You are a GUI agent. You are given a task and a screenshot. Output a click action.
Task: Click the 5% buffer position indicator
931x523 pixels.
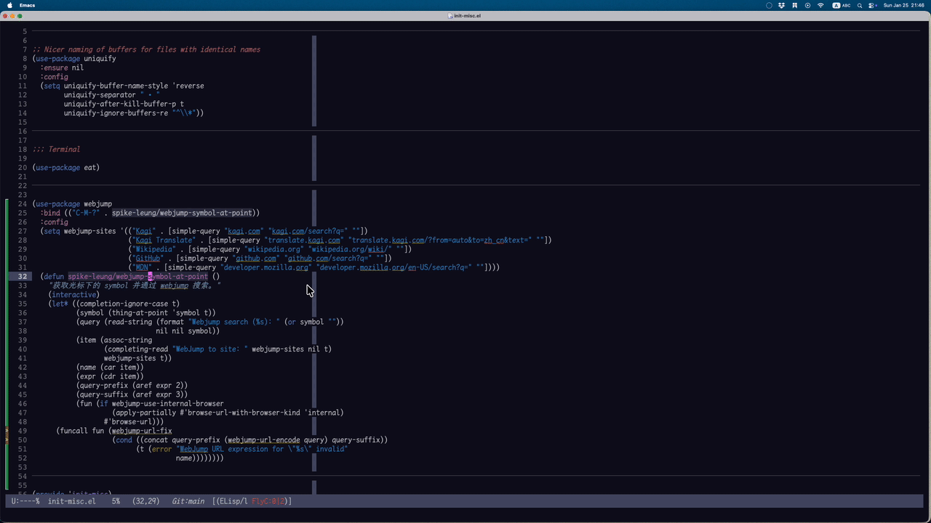[x=116, y=501]
